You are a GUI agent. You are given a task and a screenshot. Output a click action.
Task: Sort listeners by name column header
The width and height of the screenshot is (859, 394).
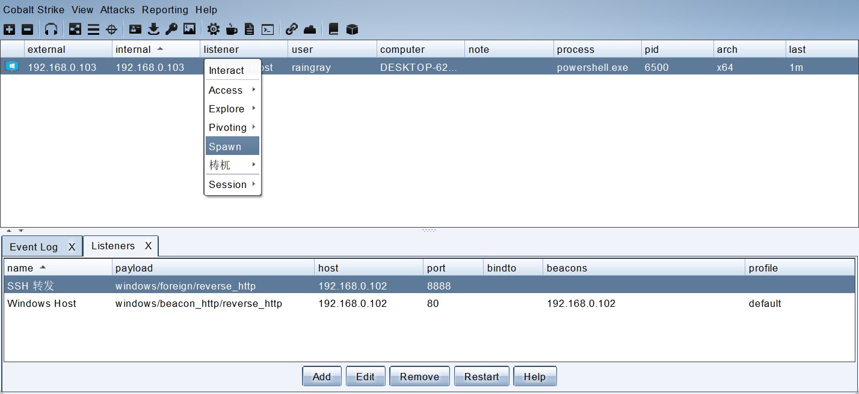[58, 268]
